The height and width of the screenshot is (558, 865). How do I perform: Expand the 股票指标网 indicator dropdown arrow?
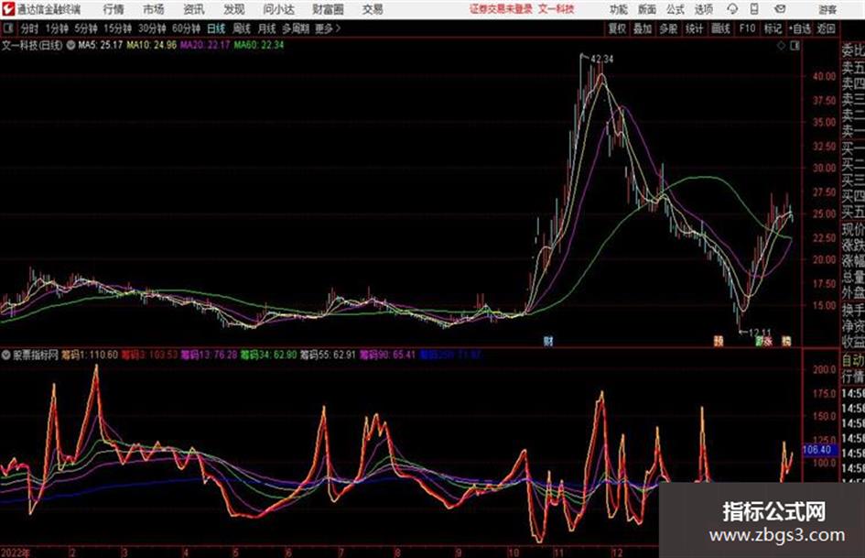[x=5, y=355]
